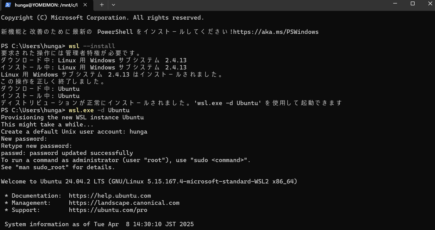435x230 pixels.
Task: Minimize the terminal window
Action: coord(395,4)
